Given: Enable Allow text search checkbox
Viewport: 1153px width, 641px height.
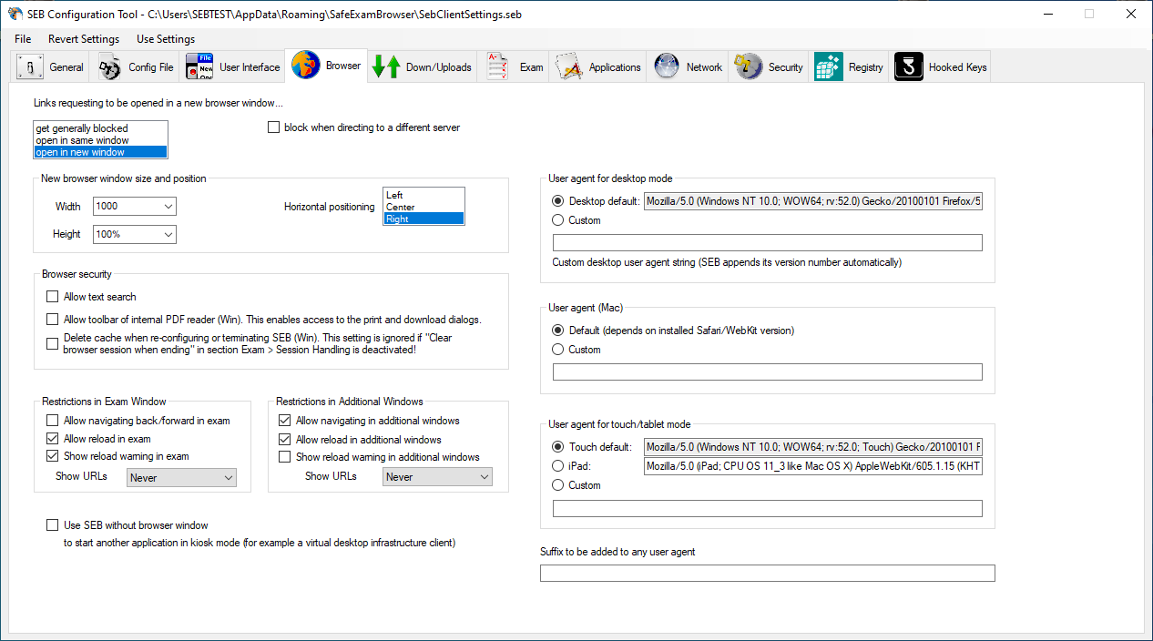Looking at the screenshot, I should tap(52, 297).
